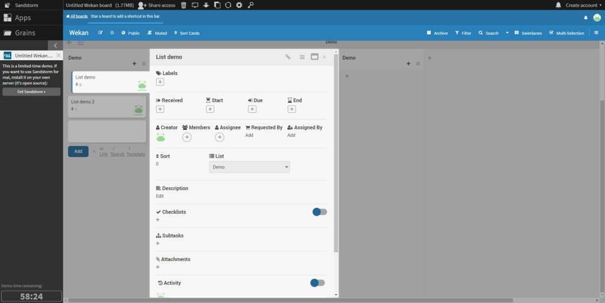The image size is (605, 303).
Task: Toggle the Activity switch
Action: (317, 283)
